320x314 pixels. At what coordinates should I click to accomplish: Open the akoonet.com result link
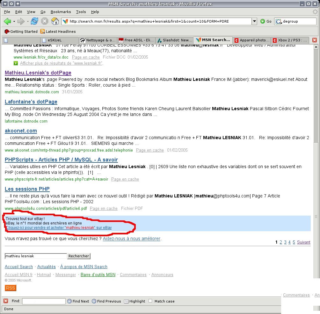pyautogui.click(x=21, y=131)
